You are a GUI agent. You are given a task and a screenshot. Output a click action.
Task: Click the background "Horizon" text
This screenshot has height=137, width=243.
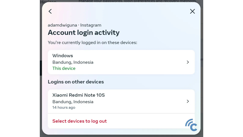point(49,2)
